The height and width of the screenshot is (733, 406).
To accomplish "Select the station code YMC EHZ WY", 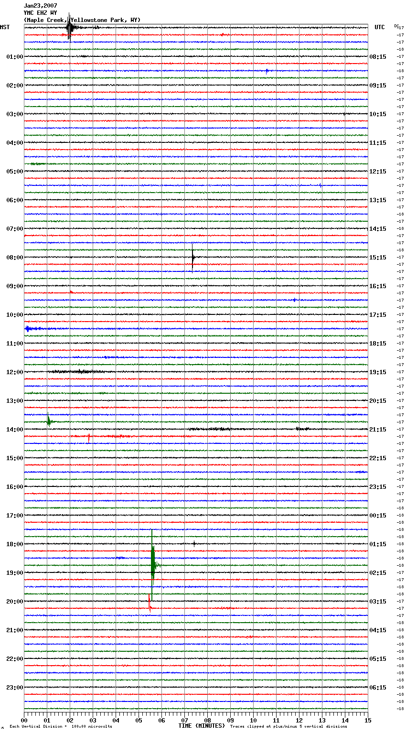I will 41,13.
